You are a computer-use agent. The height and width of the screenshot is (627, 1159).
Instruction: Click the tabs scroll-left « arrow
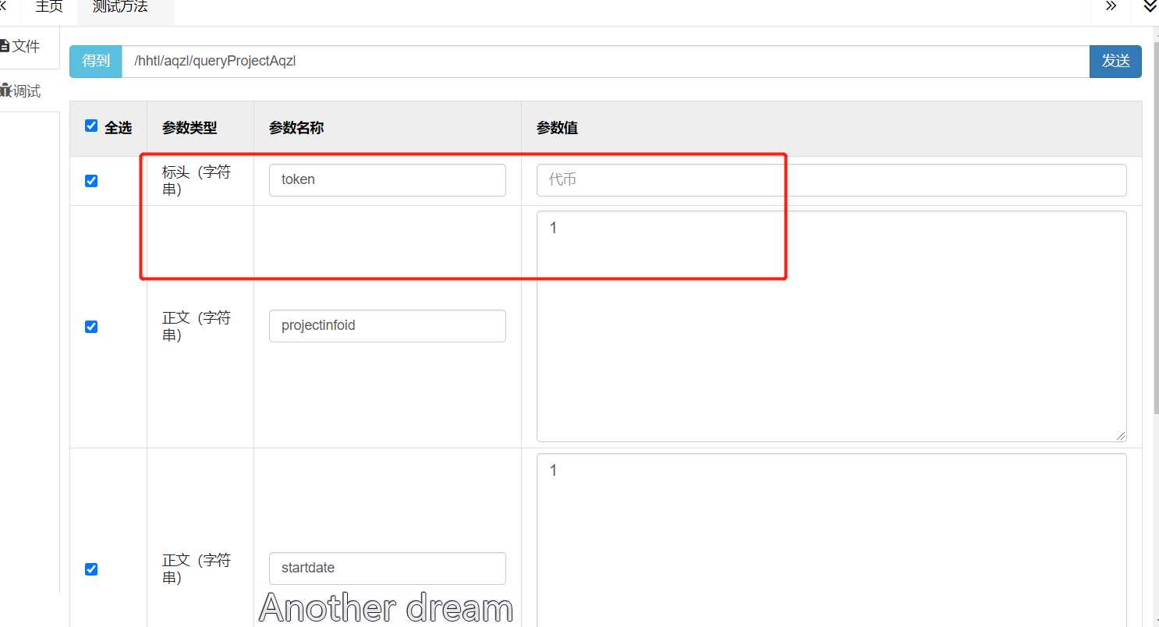3,6
